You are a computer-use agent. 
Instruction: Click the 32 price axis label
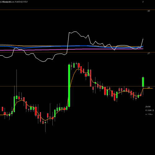point(148,11)
